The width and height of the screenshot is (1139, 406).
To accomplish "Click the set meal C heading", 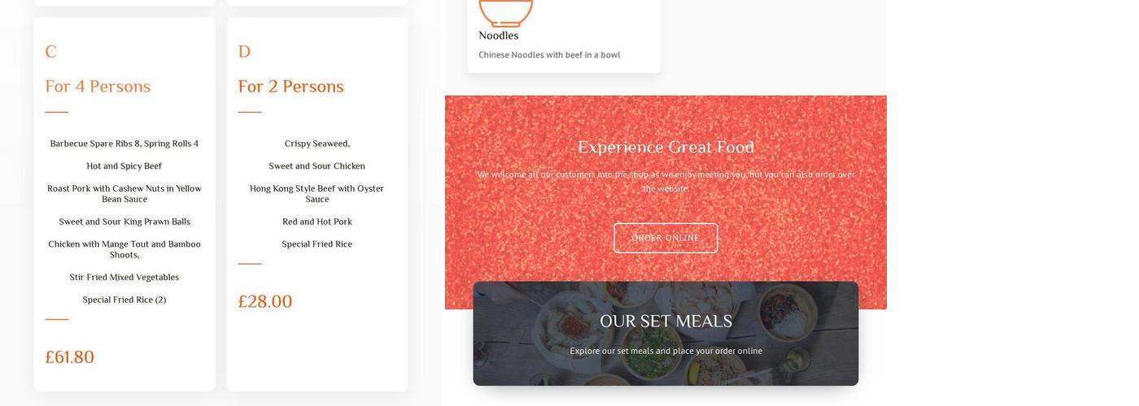I will [51, 52].
